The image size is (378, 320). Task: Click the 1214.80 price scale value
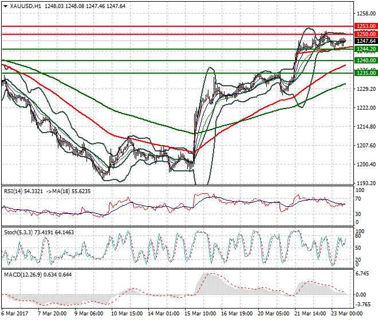tap(366, 126)
